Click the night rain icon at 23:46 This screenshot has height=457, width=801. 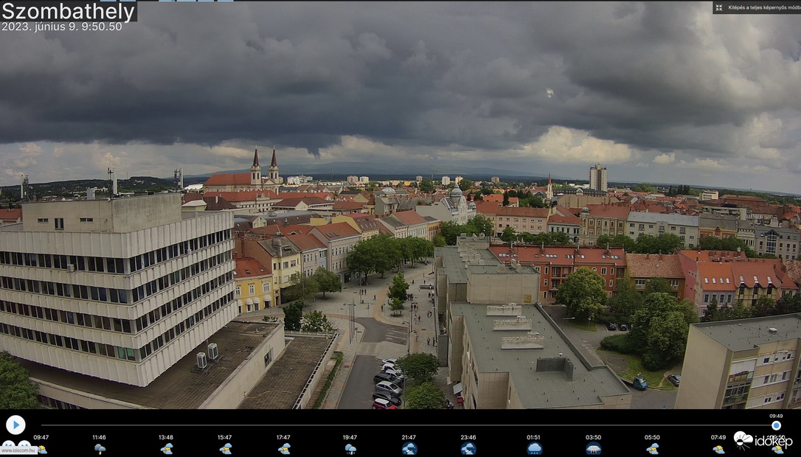pyautogui.click(x=470, y=447)
